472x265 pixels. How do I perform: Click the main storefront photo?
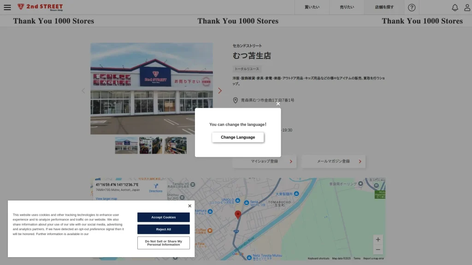tap(151, 88)
